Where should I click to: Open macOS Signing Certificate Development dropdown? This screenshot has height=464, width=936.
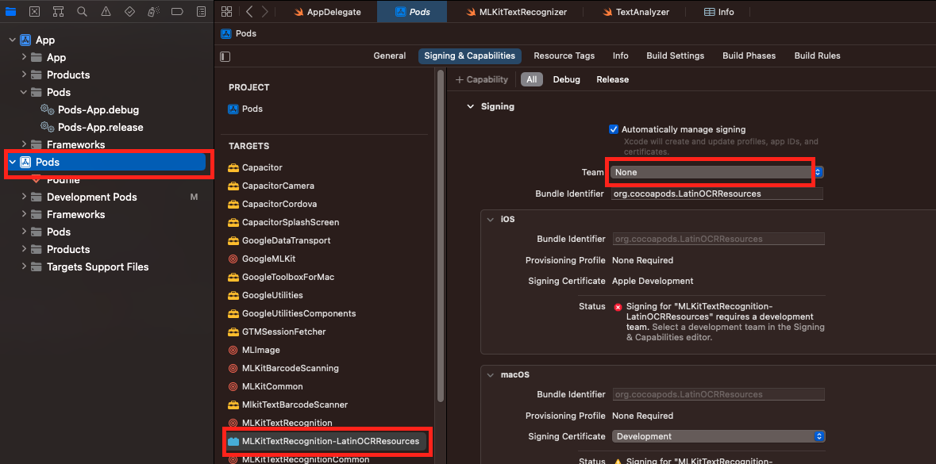pyautogui.click(x=718, y=436)
